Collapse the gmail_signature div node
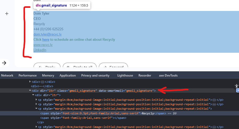Screen dimensions: 239x129 click(30, 91)
